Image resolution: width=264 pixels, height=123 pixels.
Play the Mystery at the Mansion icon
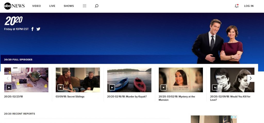click(x=163, y=87)
